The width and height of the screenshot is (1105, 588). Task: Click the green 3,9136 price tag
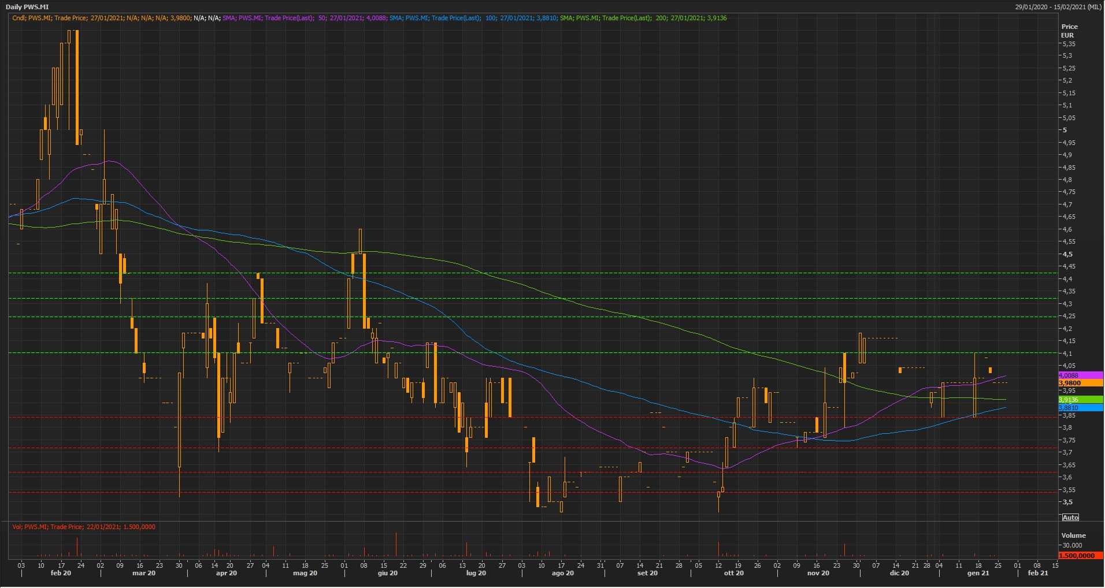(x=1080, y=400)
